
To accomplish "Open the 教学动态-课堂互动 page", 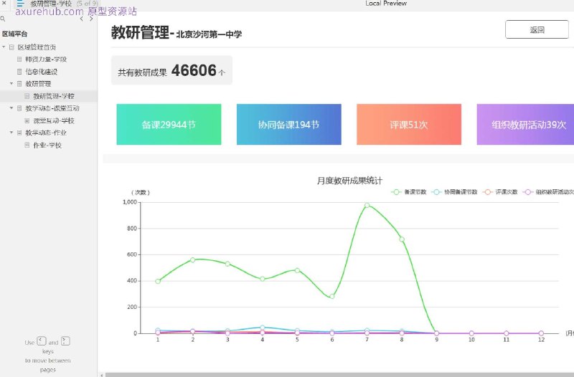I will [52, 108].
